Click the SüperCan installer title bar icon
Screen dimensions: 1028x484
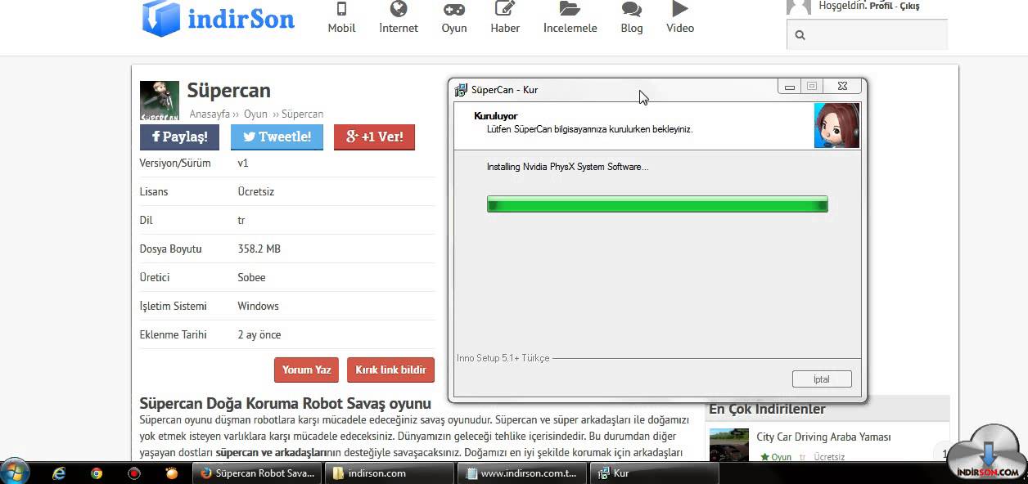pos(462,89)
